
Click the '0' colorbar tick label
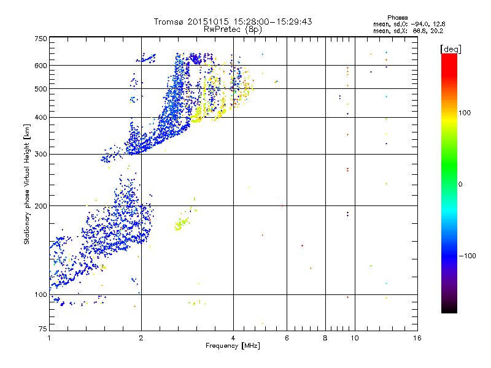point(460,185)
